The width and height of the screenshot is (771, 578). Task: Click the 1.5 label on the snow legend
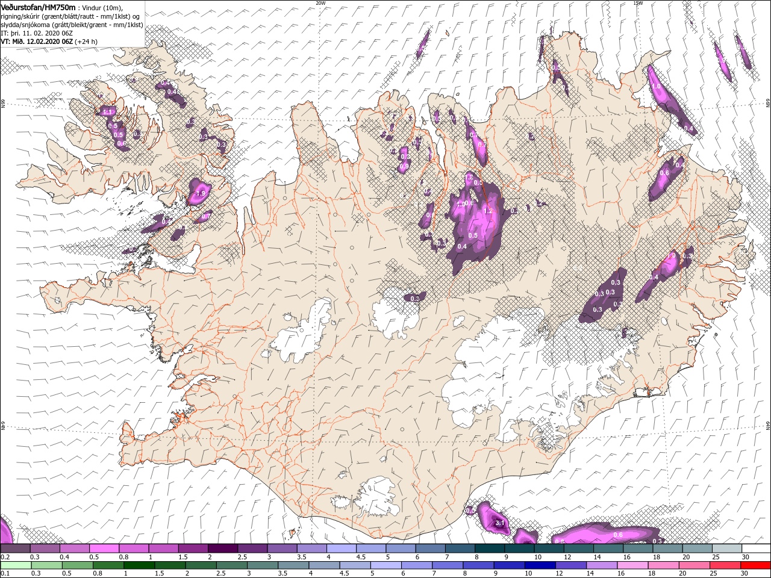pos(183,557)
